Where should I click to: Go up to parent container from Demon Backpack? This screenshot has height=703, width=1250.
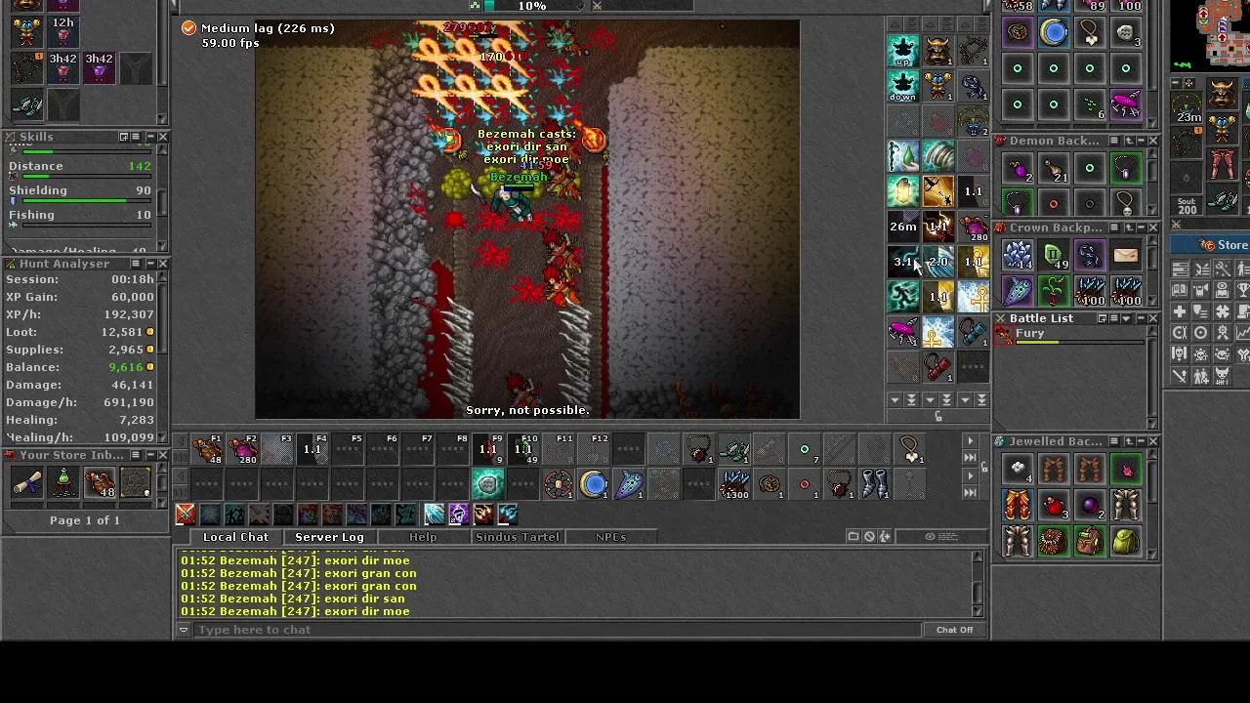pyautogui.click(x=1128, y=141)
